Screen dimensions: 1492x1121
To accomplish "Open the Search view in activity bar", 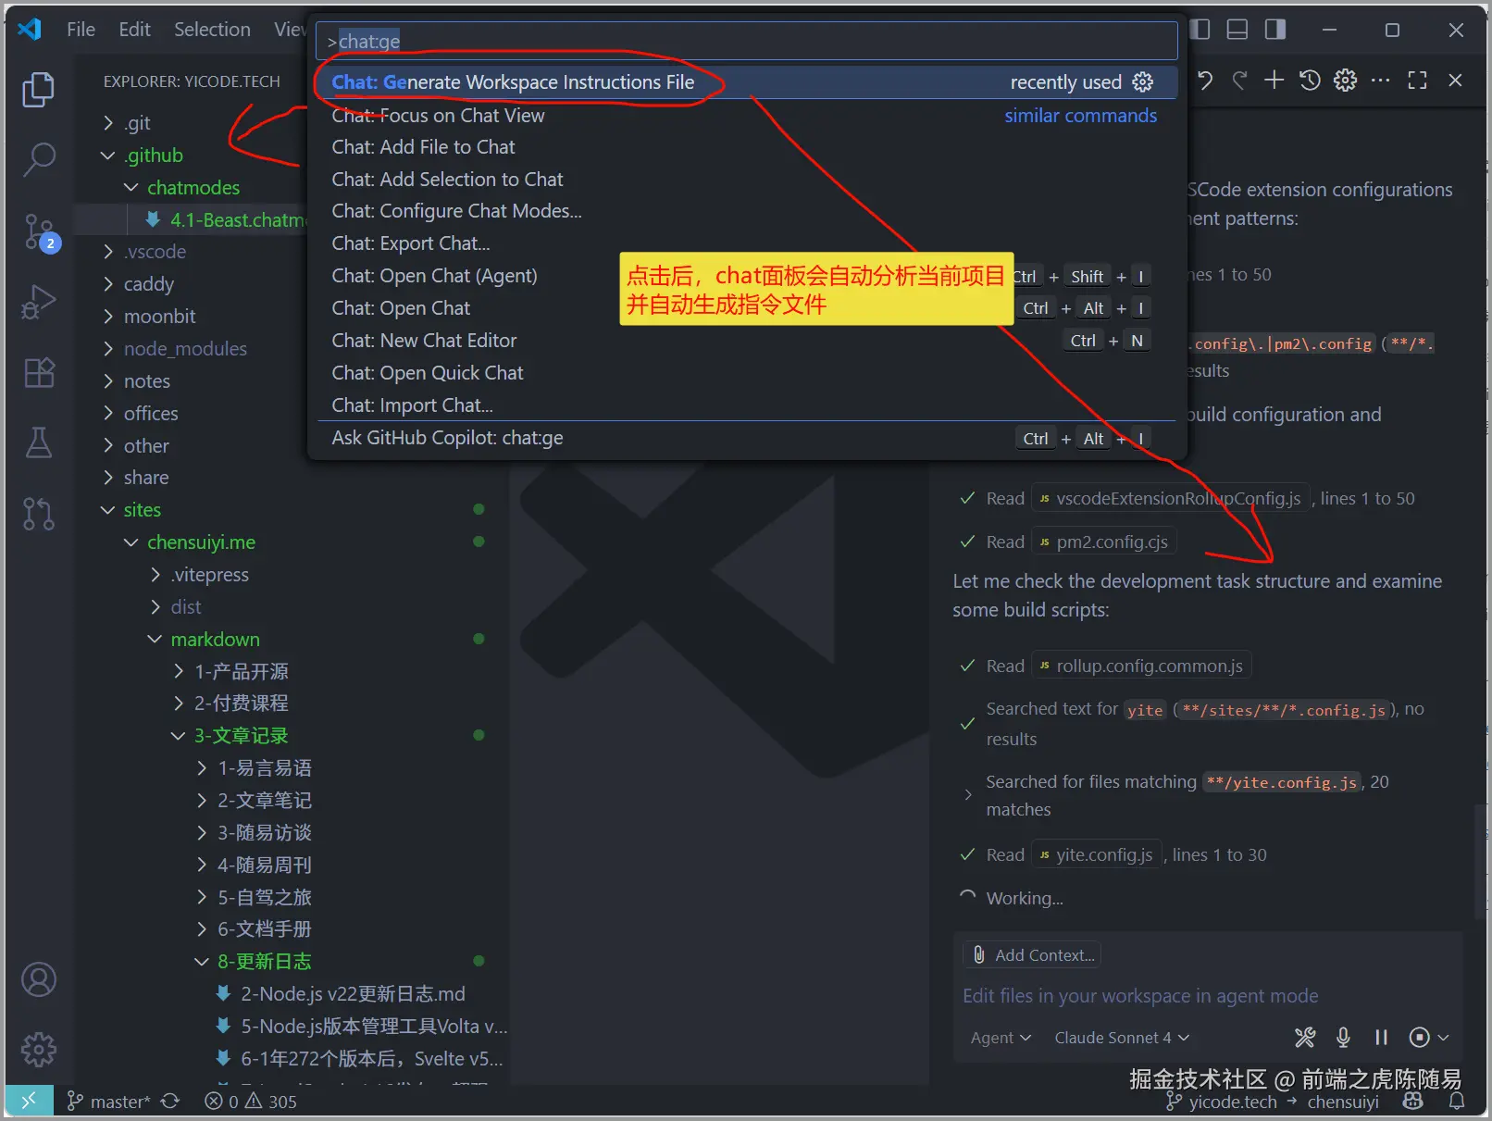I will pyautogui.click(x=38, y=159).
